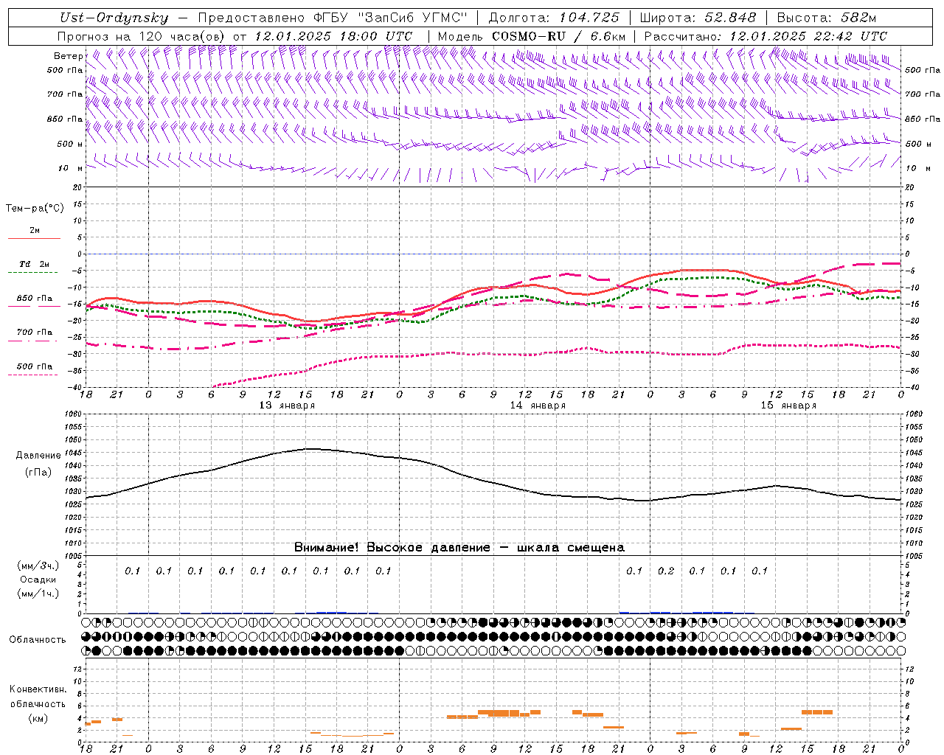Select the text Предоставлено ФГБУ "ЗапСиб УГМС"
944x755 pixels.
pos(333,18)
